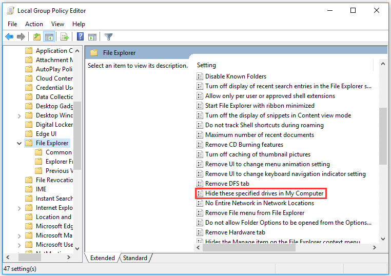This screenshot has width=391, height=276.
Task: Switch to the Extended tab
Action: (103, 258)
